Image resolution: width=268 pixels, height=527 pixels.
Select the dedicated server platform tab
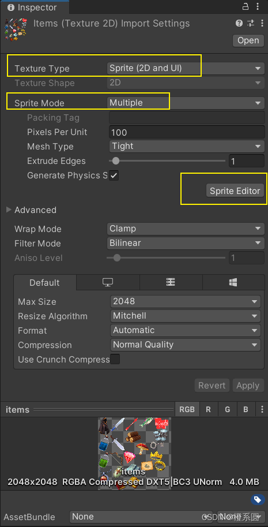click(171, 282)
